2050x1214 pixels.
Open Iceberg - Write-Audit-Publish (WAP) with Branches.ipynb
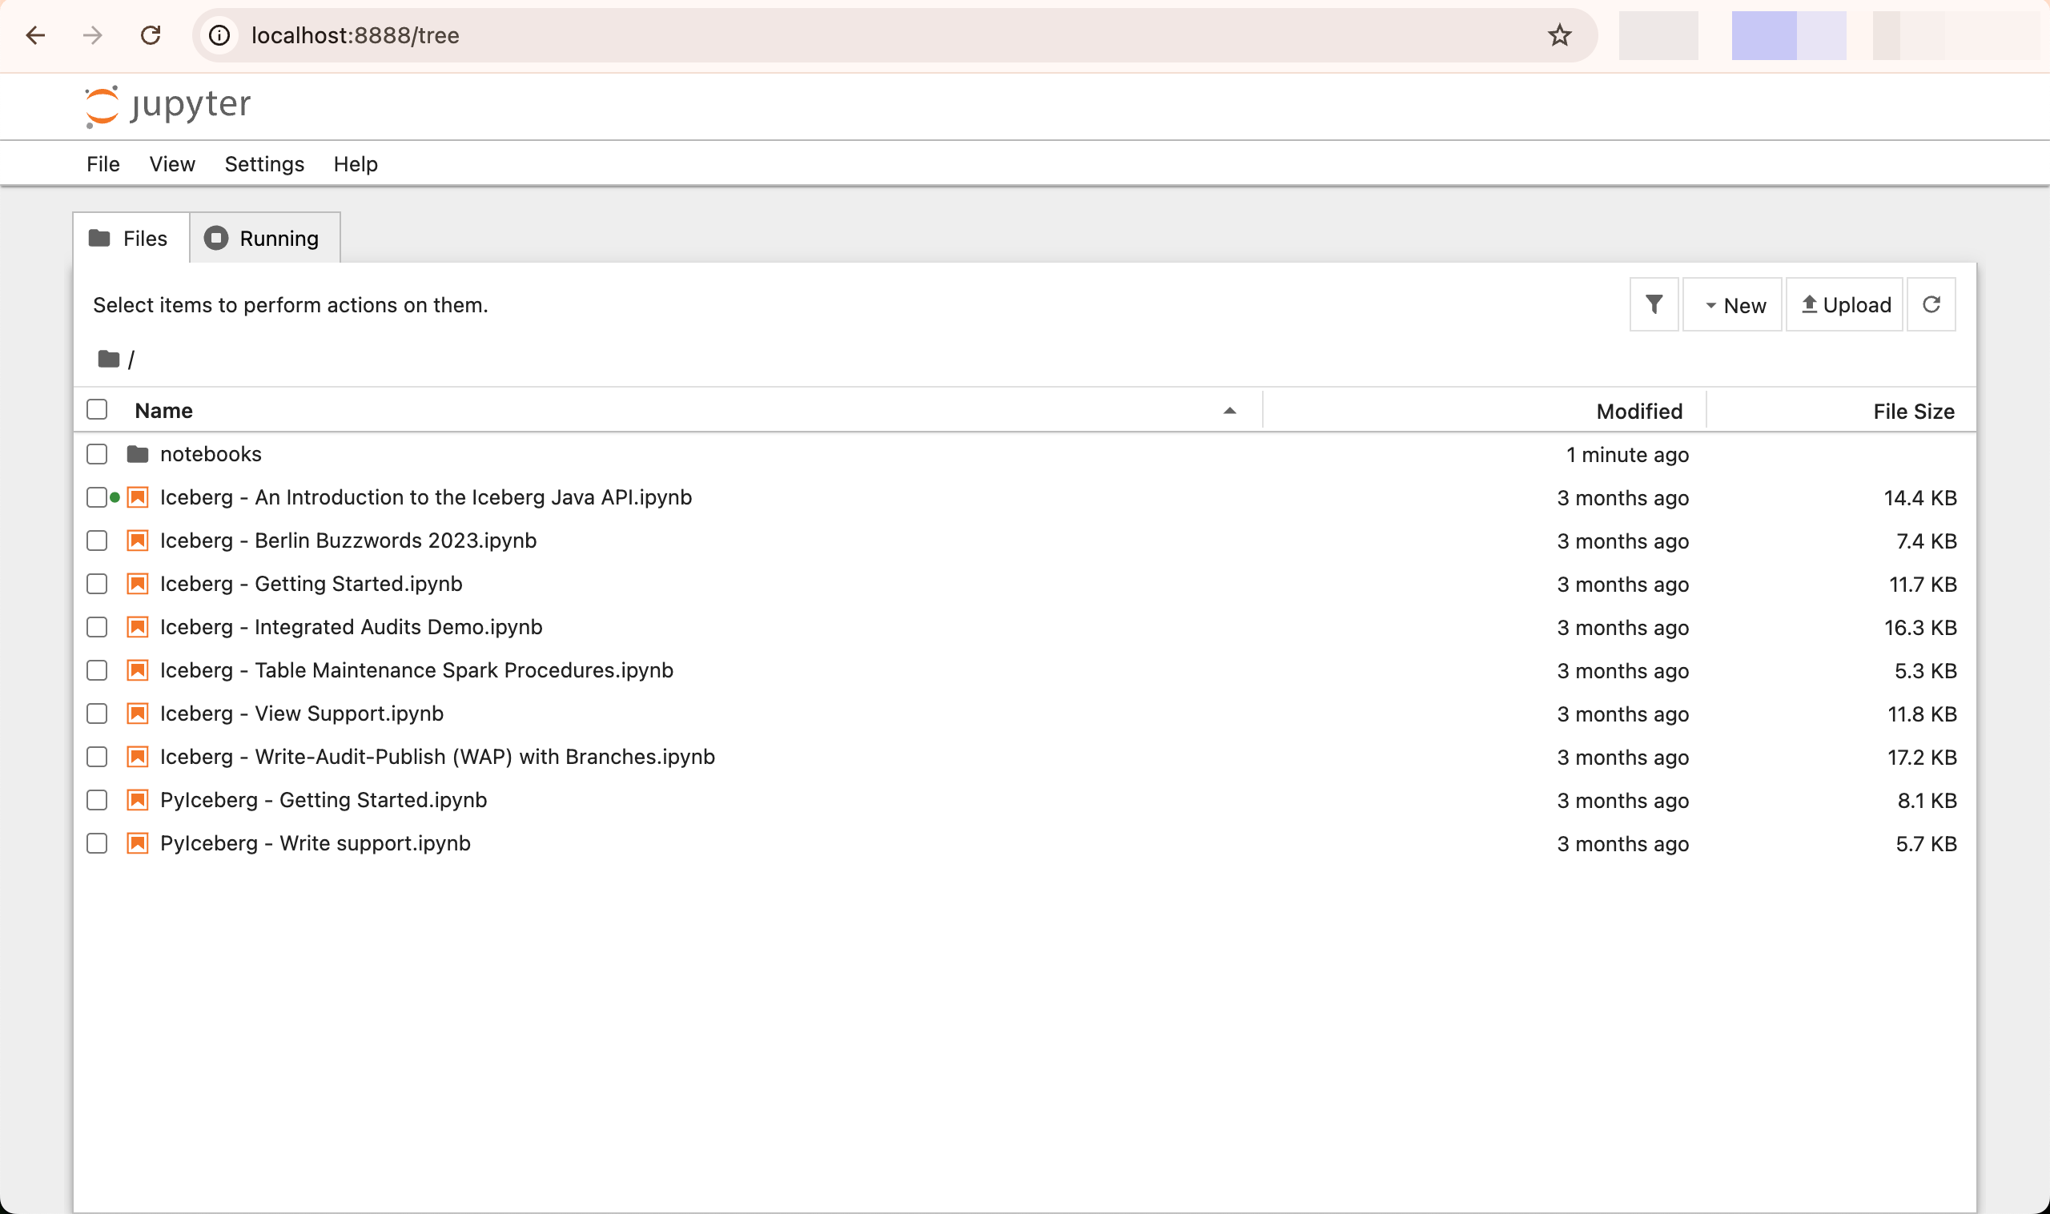click(x=437, y=757)
